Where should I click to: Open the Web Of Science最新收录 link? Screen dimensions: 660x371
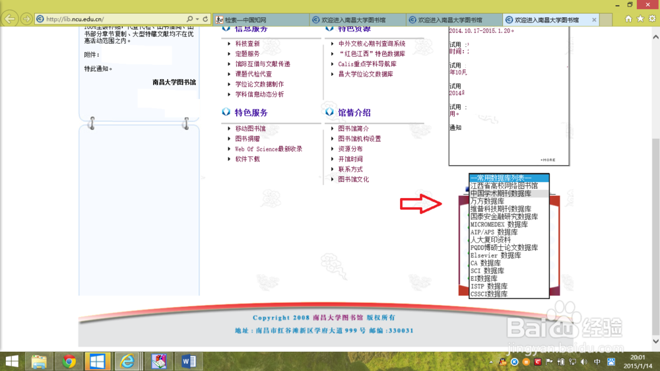pos(269,149)
